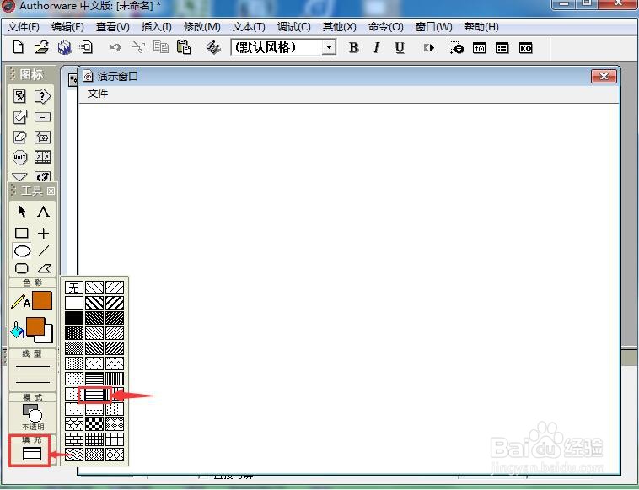Click the Save All toolbar icon
This screenshot has width=639, height=490.
coord(64,48)
